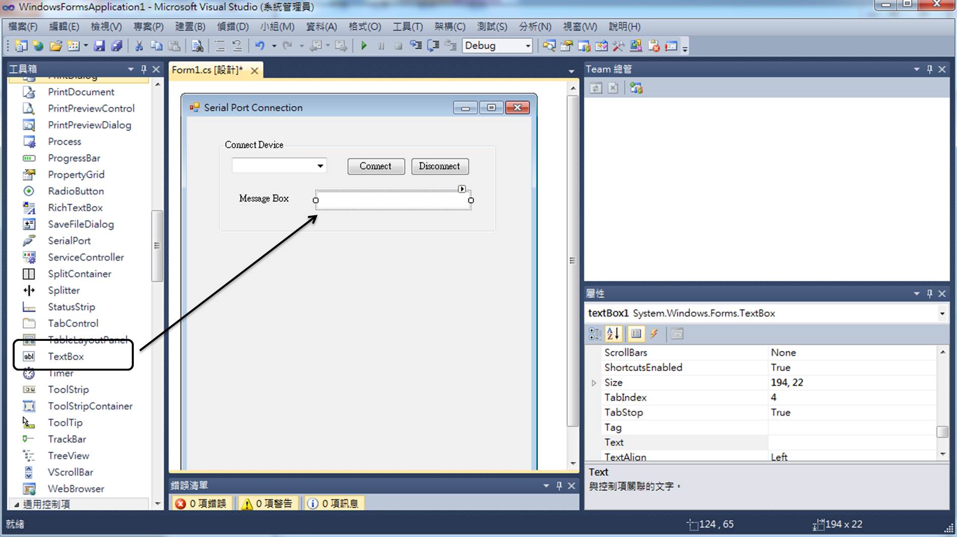Image resolution: width=957 pixels, height=537 pixels.
Task: Open the Debug configuration dropdown
Action: click(x=528, y=46)
